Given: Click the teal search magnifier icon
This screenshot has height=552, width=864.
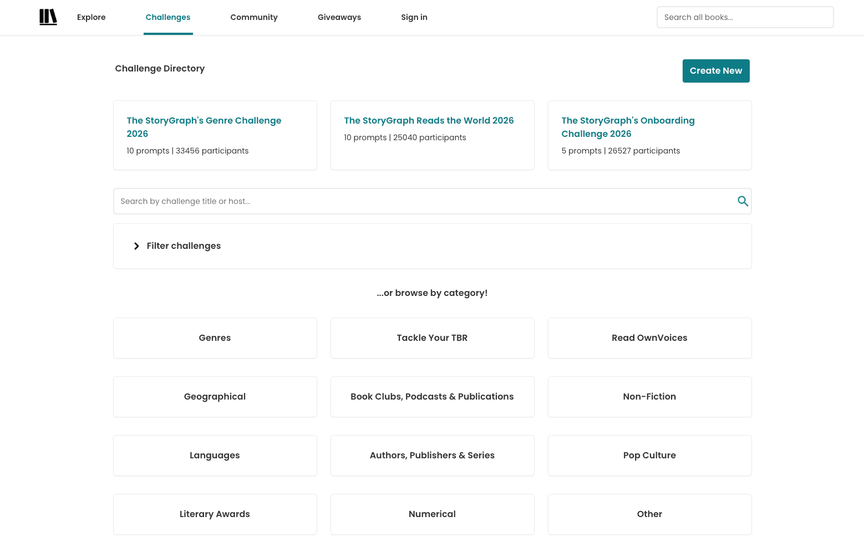Looking at the screenshot, I should [743, 201].
